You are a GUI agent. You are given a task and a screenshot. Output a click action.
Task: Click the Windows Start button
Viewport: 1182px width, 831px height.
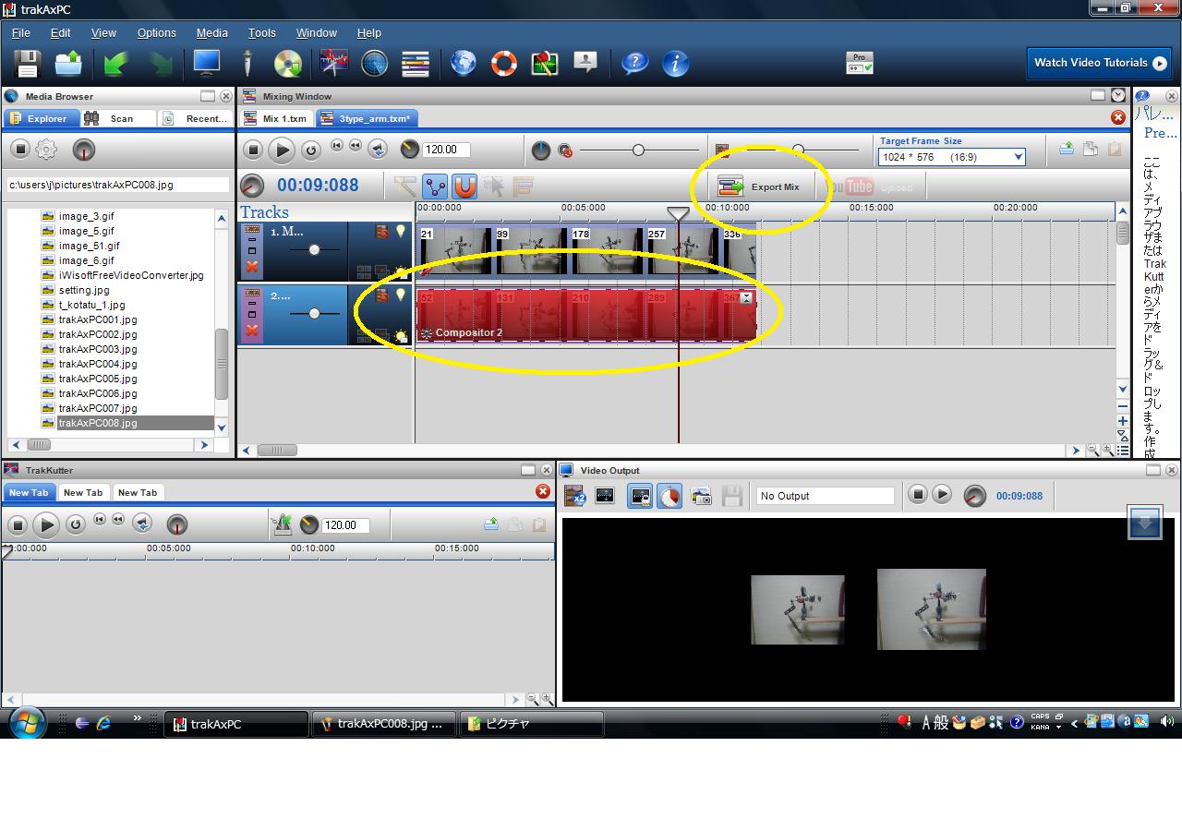tap(27, 723)
